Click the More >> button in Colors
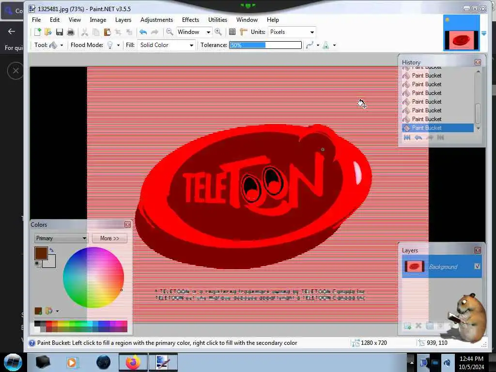This screenshot has width=496, height=372. tap(110, 238)
